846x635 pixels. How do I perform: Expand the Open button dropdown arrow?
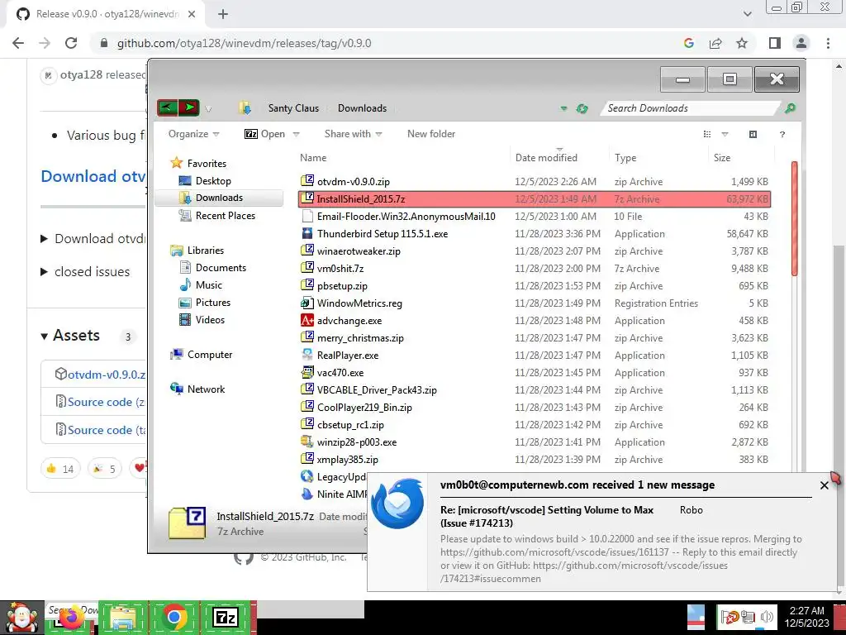point(296,135)
